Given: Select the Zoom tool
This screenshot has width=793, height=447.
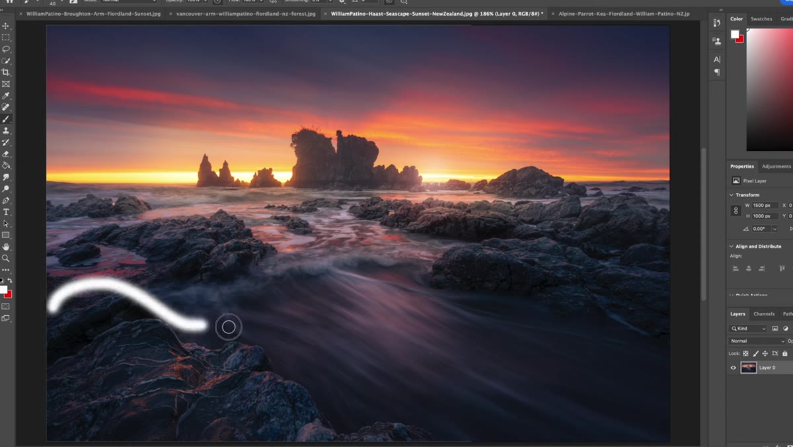Looking at the screenshot, I should click(6, 259).
